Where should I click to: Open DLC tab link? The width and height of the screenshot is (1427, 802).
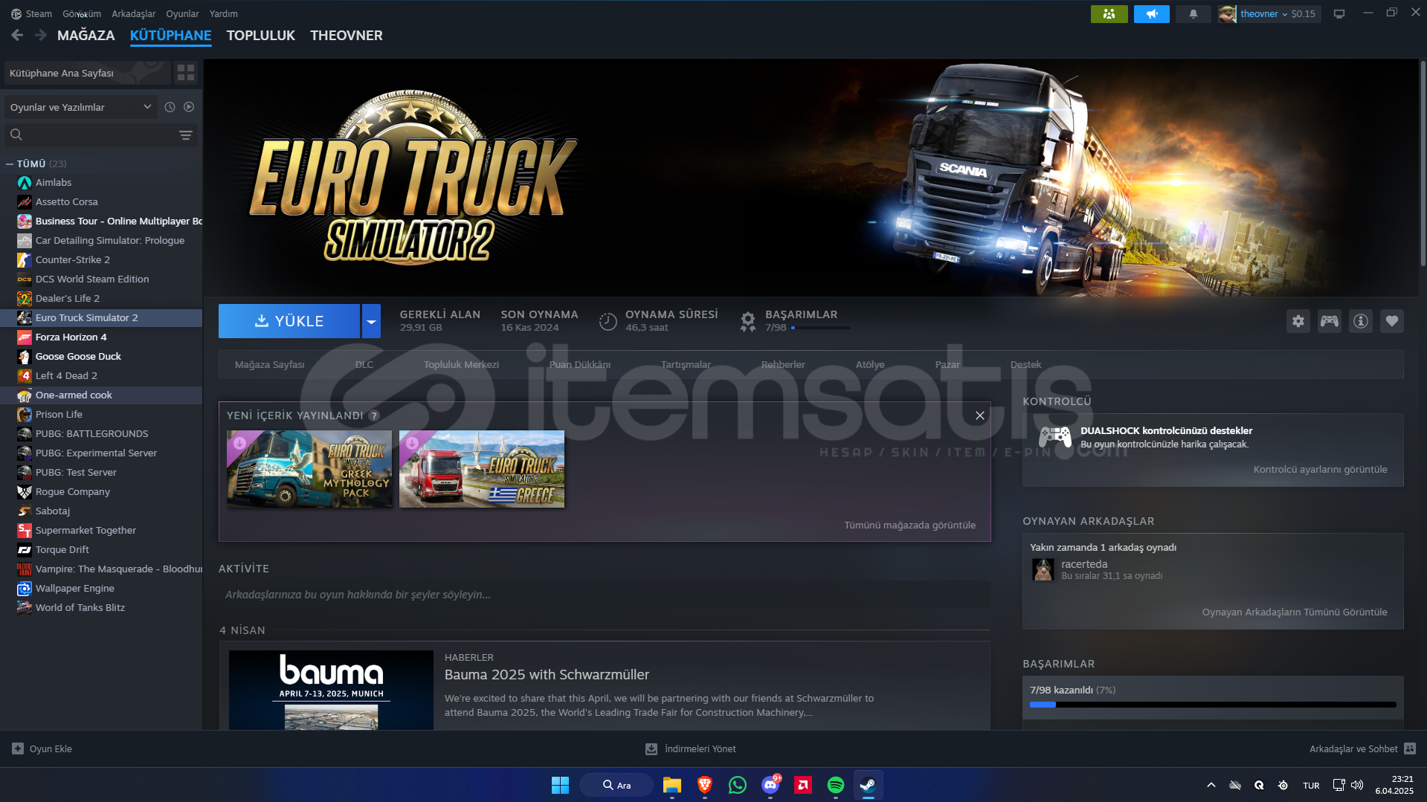coord(364,364)
